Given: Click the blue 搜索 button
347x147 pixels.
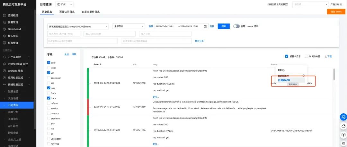Looking at the screenshot, I should (224, 26).
